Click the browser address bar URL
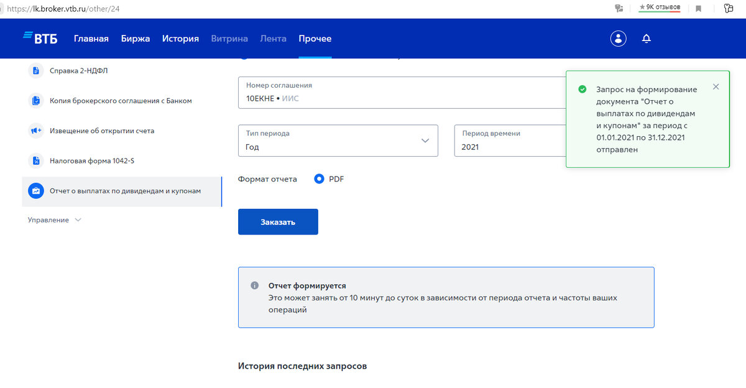Image resolution: width=746 pixels, height=388 pixels. tap(63, 8)
